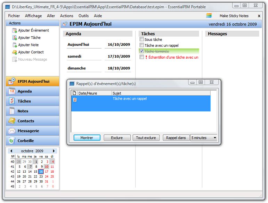Click the Tout exclure button

coord(146,138)
